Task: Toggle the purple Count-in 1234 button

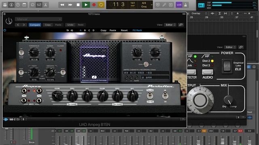Action: coord(179,5)
